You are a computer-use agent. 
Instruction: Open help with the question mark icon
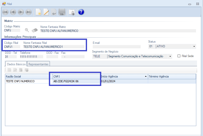(81, 12)
